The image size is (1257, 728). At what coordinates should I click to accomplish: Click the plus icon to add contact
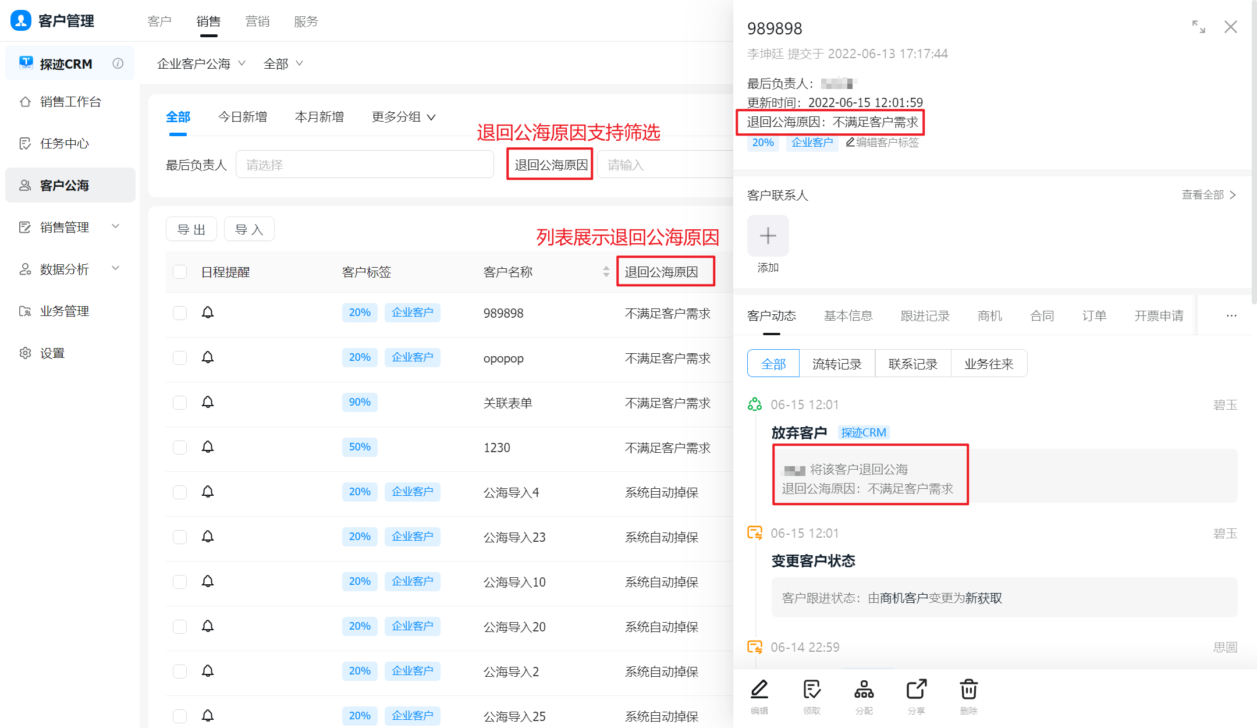pyautogui.click(x=768, y=236)
